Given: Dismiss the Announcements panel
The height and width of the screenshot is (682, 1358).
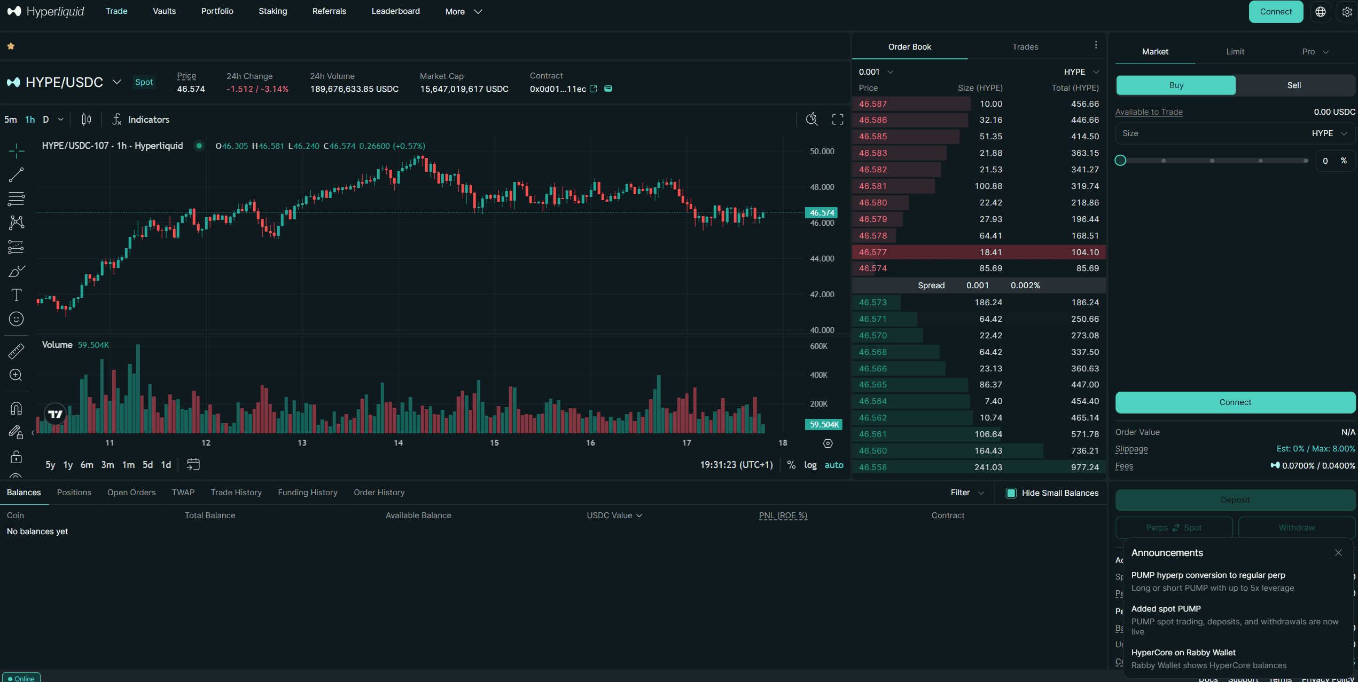Looking at the screenshot, I should point(1338,552).
